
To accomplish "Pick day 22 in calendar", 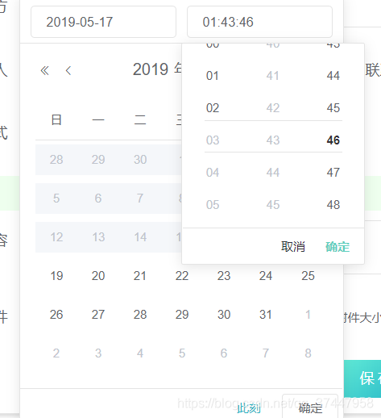I will [x=182, y=276].
